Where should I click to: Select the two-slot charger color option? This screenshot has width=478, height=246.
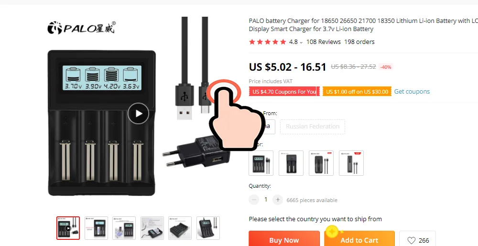291,163
